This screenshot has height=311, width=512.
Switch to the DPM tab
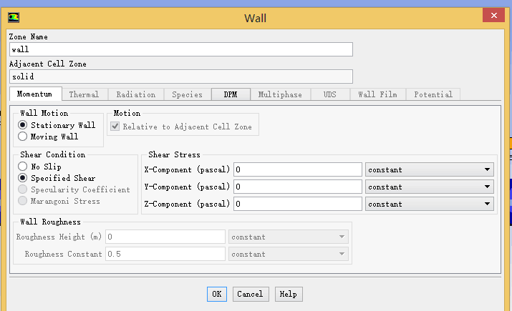coord(231,94)
